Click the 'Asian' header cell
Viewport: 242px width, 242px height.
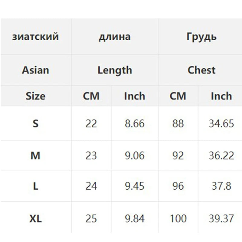(35, 70)
